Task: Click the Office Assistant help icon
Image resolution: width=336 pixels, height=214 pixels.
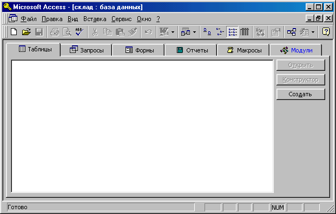Action: pos(326,32)
